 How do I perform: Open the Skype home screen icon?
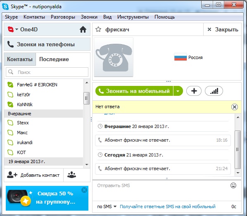pyautogui.click(x=83, y=29)
